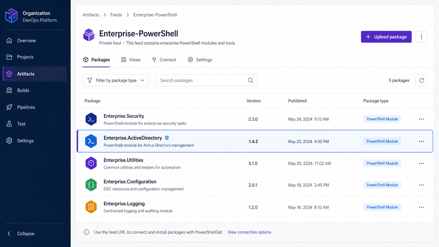Click Enterprise.Logging PowerShell Module tag

(x=382, y=207)
